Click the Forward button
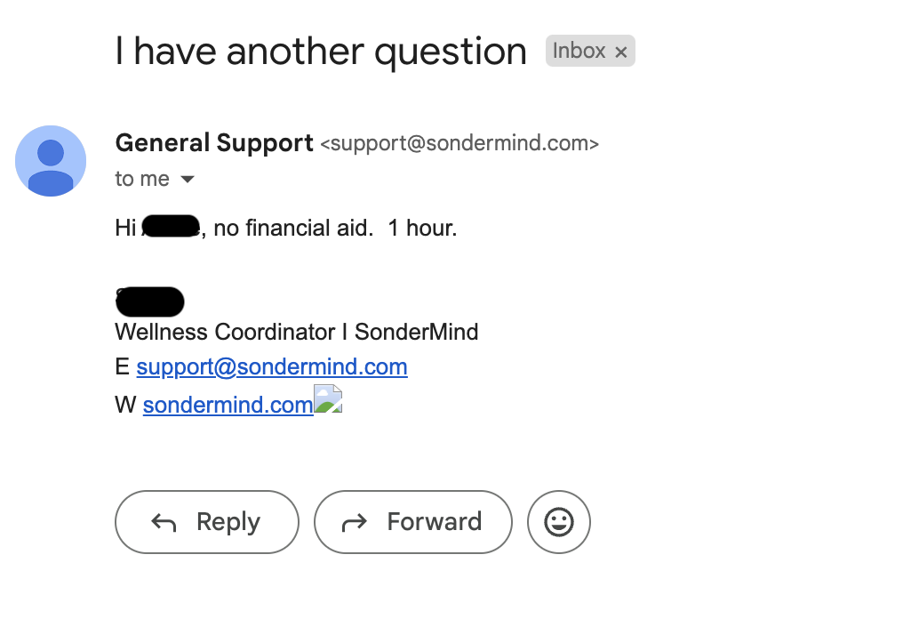 413,522
